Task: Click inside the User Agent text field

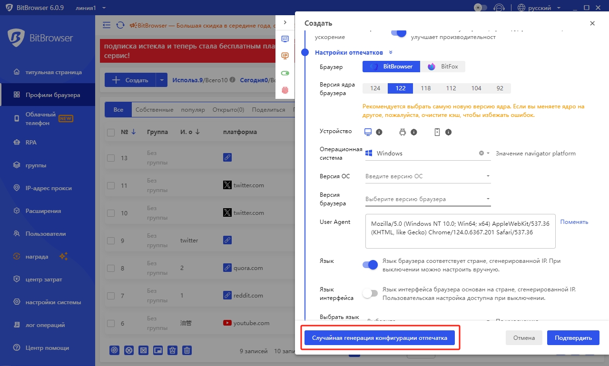Action: tap(460, 231)
